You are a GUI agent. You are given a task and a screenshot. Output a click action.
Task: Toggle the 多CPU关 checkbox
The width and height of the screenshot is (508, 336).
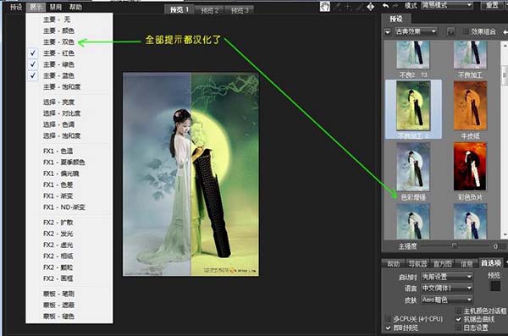pyautogui.click(x=388, y=319)
